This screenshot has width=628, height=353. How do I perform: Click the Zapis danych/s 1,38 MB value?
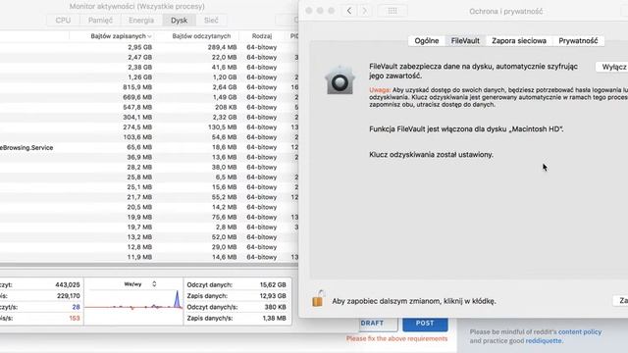click(275, 319)
